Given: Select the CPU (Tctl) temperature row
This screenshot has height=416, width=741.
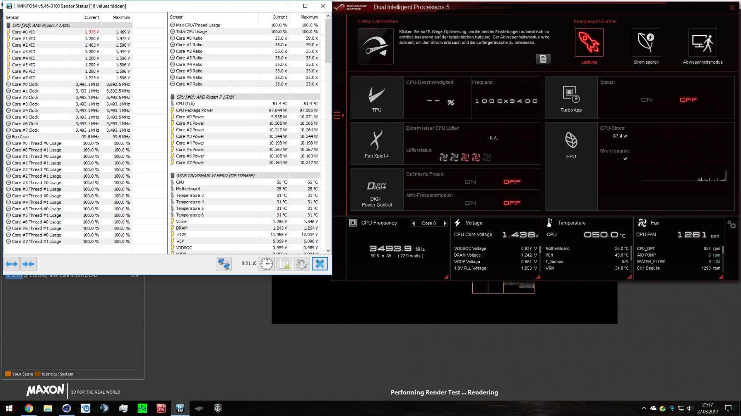Looking at the screenshot, I should coord(244,104).
